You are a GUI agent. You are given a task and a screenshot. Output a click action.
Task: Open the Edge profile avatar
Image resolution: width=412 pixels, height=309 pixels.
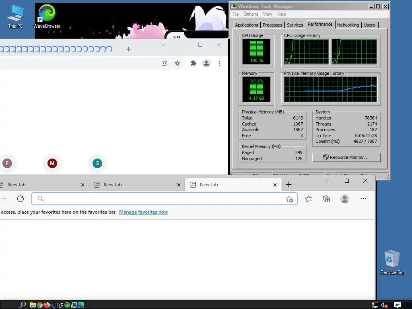click(x=344, y=199)
